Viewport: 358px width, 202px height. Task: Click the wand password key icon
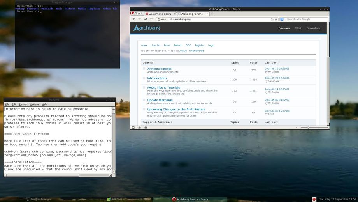(x=152, y=19)
